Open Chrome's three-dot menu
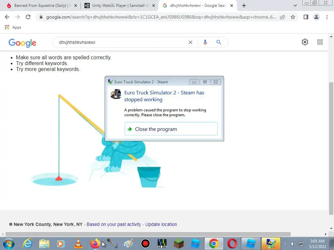Image resolution: width=334 pixels, height=250 pixels. click(x=327, y=17)
